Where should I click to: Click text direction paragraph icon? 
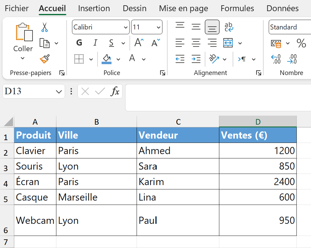[x=242, y=59]
